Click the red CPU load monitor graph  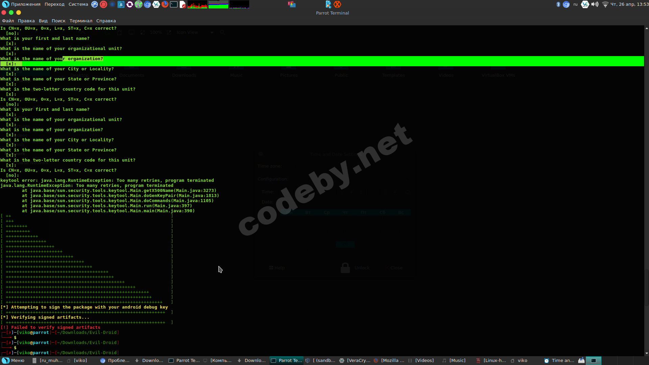tap(197, 4)
